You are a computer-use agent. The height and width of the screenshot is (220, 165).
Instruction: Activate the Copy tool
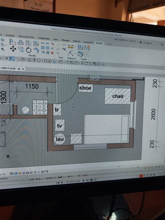click(21, 49)
